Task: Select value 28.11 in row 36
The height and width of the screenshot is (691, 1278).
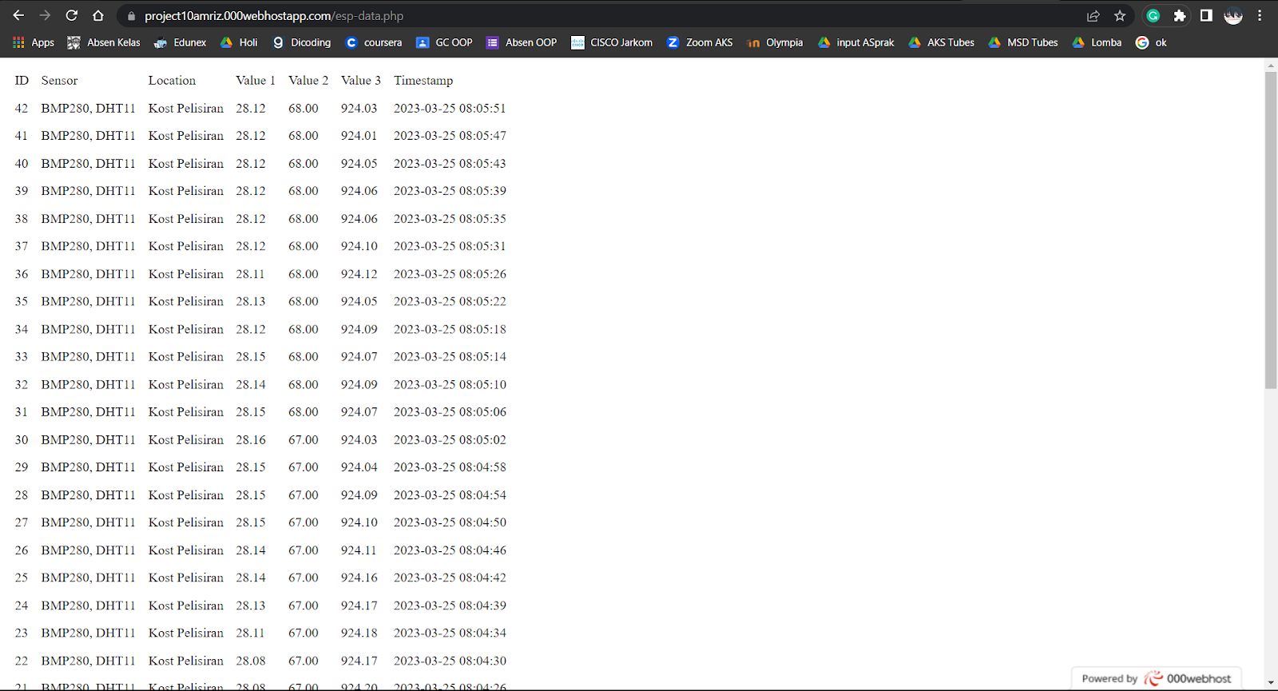Action: pos(250,274)
